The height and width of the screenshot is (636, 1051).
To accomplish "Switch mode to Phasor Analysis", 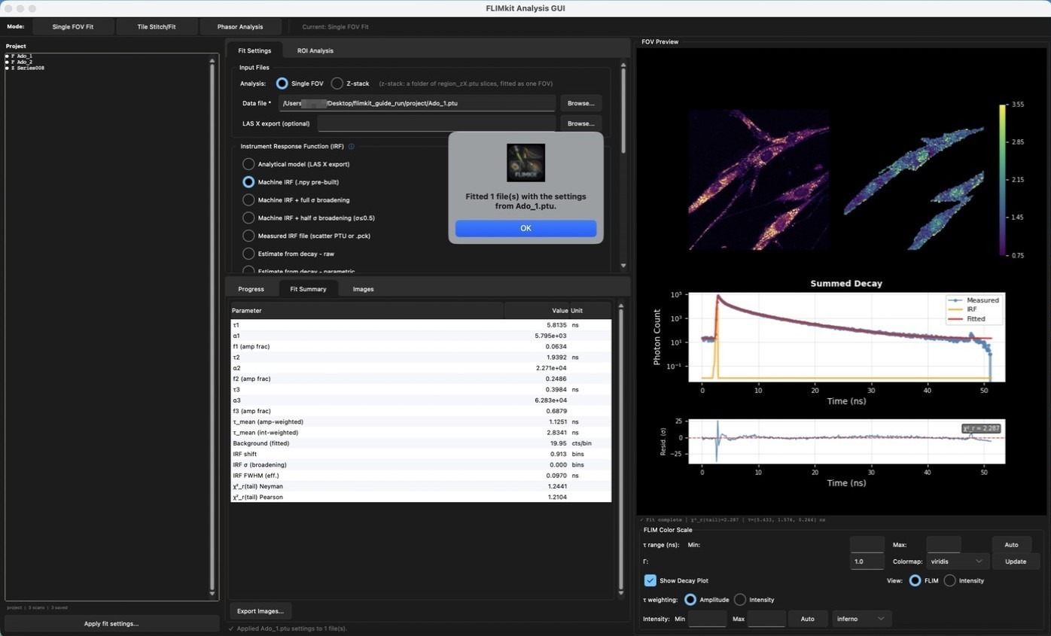I will click(x=240, y=27).
